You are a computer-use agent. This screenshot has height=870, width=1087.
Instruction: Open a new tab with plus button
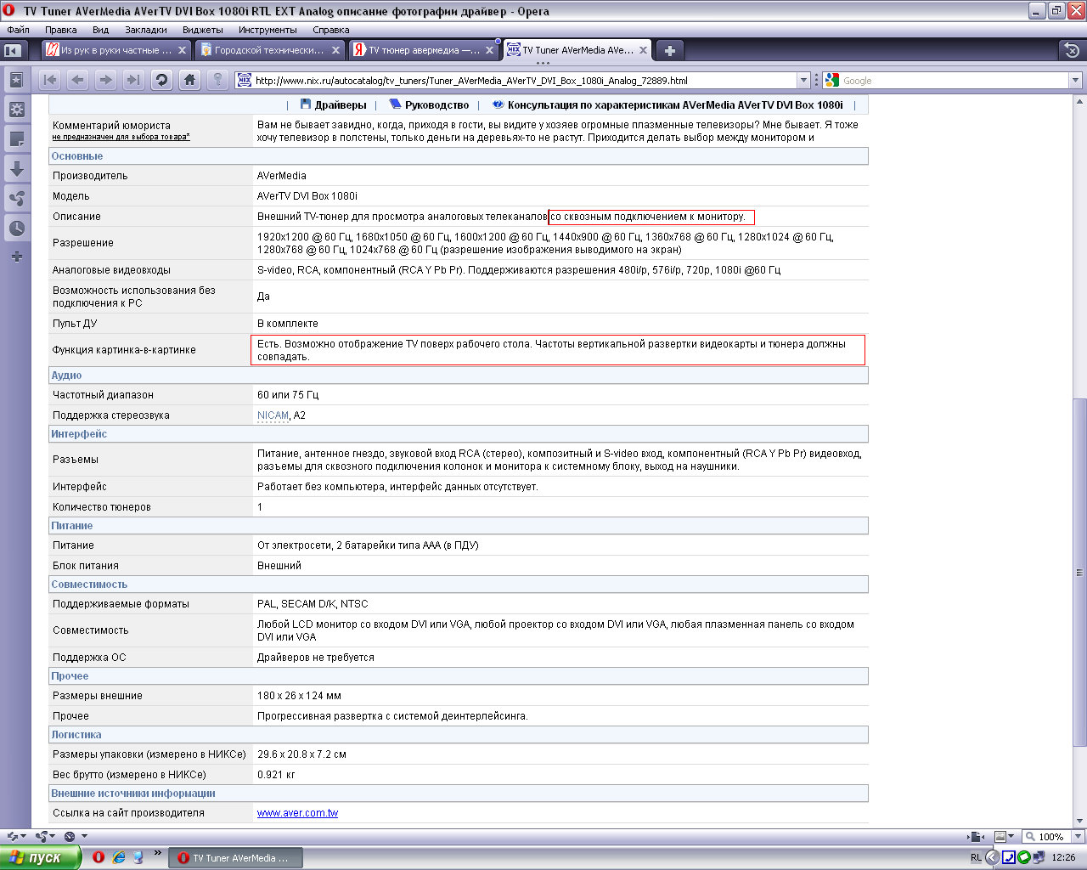pyautogui.click(x=669, y=51)
